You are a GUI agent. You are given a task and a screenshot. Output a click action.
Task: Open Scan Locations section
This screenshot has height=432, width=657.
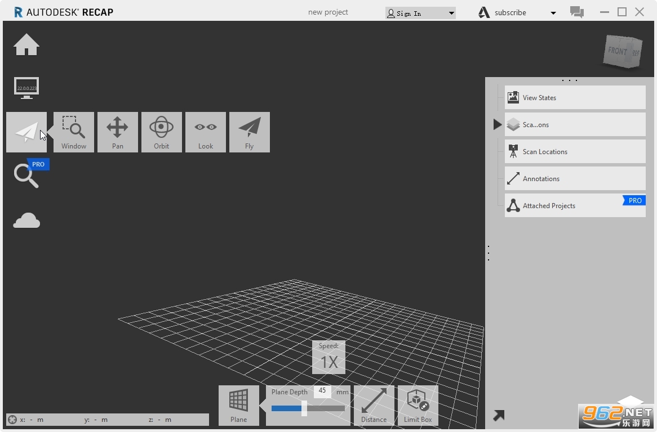575,151
